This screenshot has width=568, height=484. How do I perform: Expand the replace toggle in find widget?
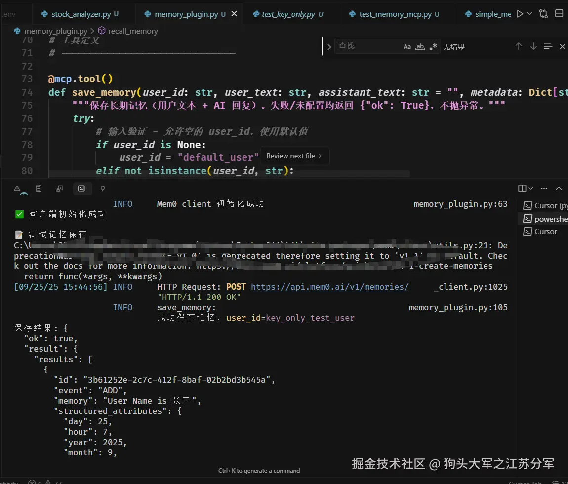tap(329, 47)
